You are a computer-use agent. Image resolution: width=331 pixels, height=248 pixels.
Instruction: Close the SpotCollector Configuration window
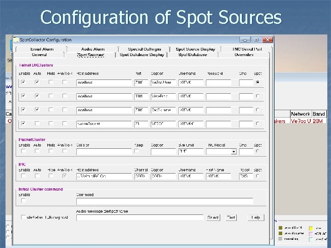click(x=268, y=39)
